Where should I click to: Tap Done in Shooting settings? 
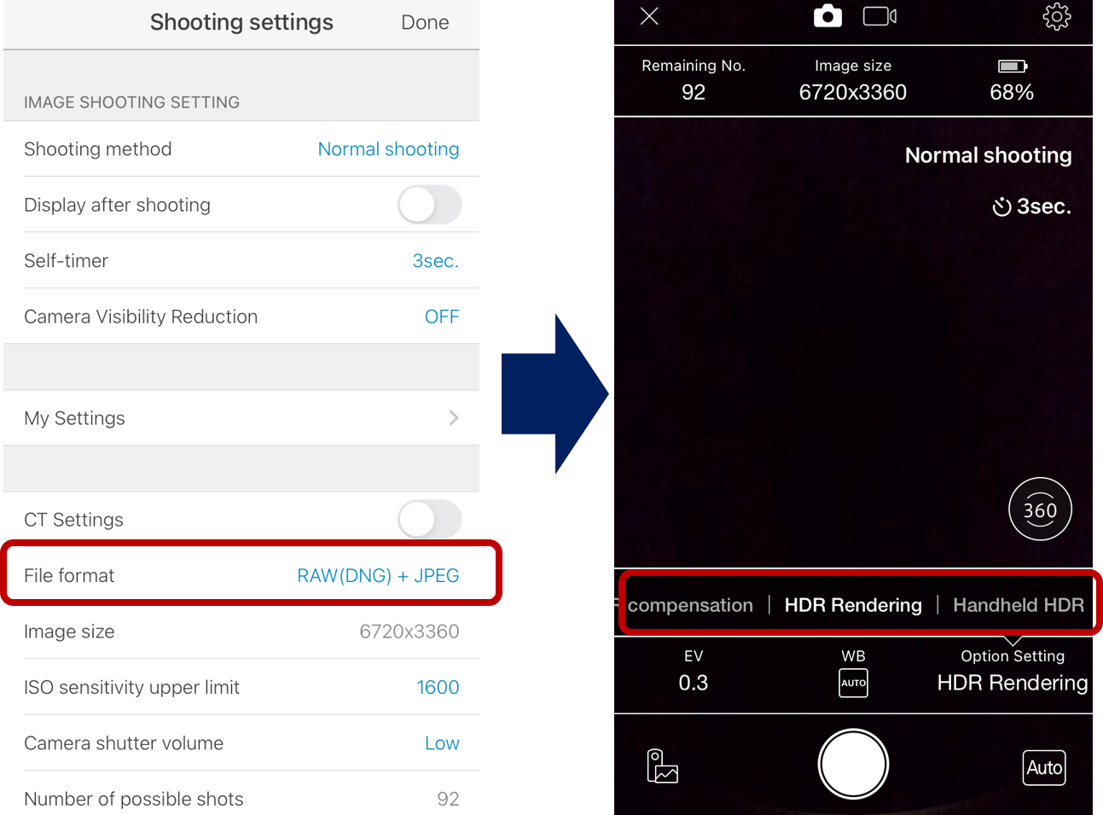[425, 22]
